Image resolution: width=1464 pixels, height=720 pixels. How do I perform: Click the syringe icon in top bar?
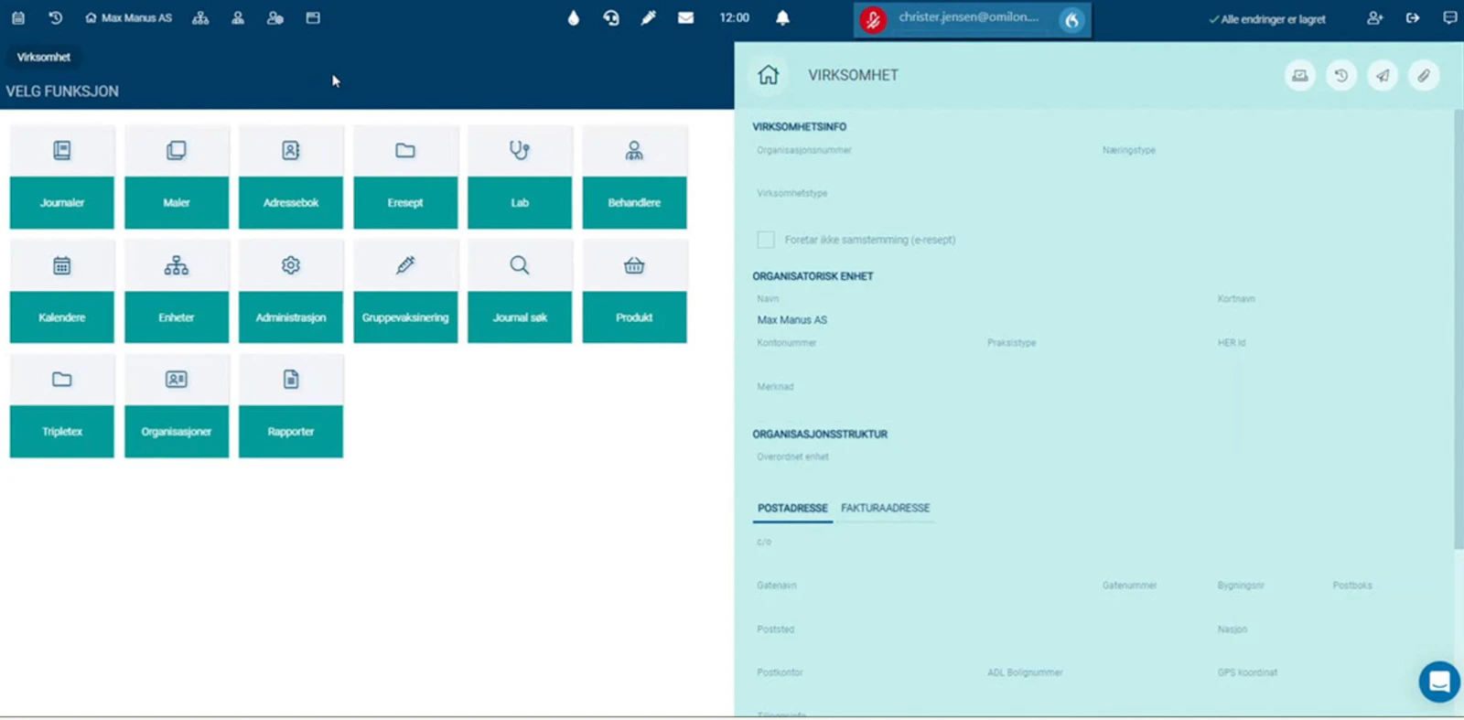pos(649,17)
